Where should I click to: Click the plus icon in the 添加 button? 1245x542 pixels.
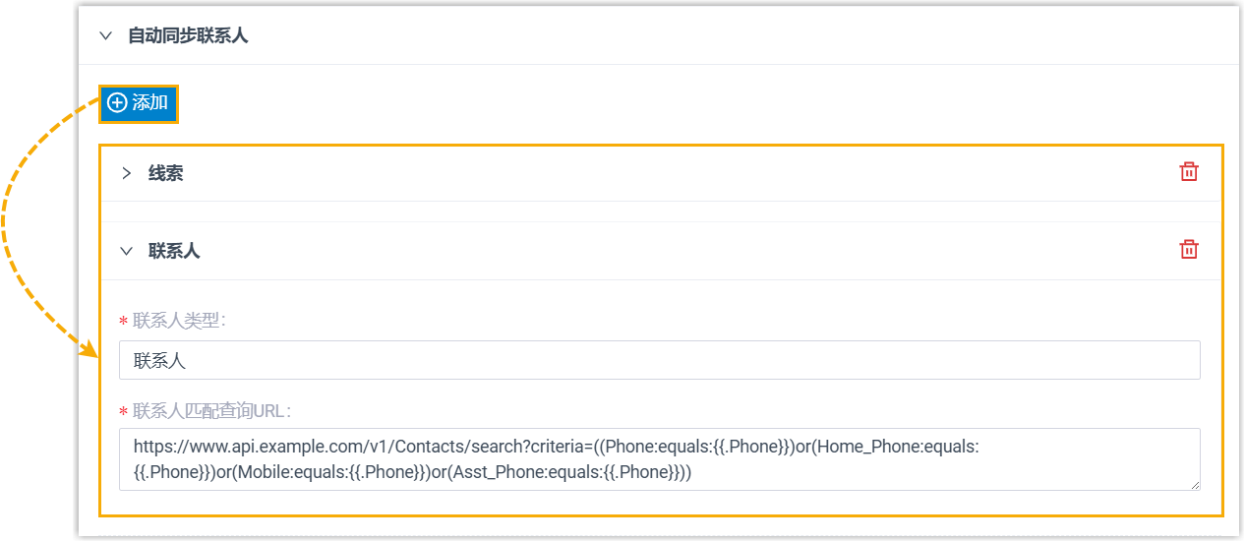[x=118, y=102]
